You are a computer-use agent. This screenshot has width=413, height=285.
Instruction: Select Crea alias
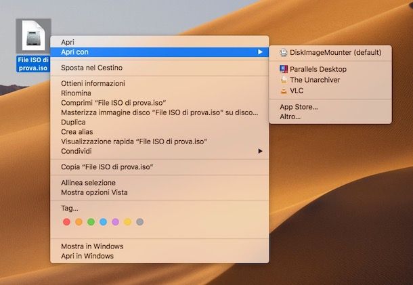[x=160, y=132]
